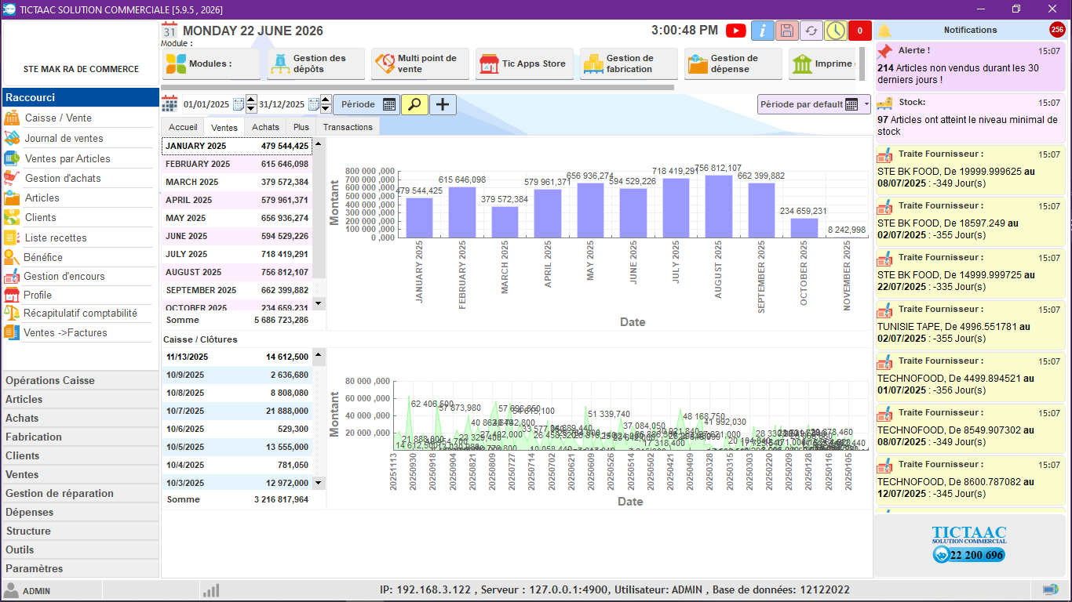This screenshot has width=1072, height=602.
Task: Open the Alerte 214 Articles non vendus notification
Action: (970, 67)
